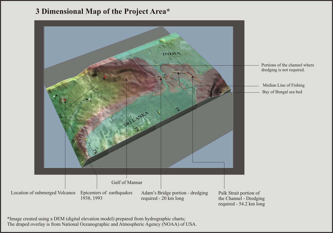Select the white marker near the 2000 m contour
Viewport: 333px width, 233px height.
(x=89, y=99)
